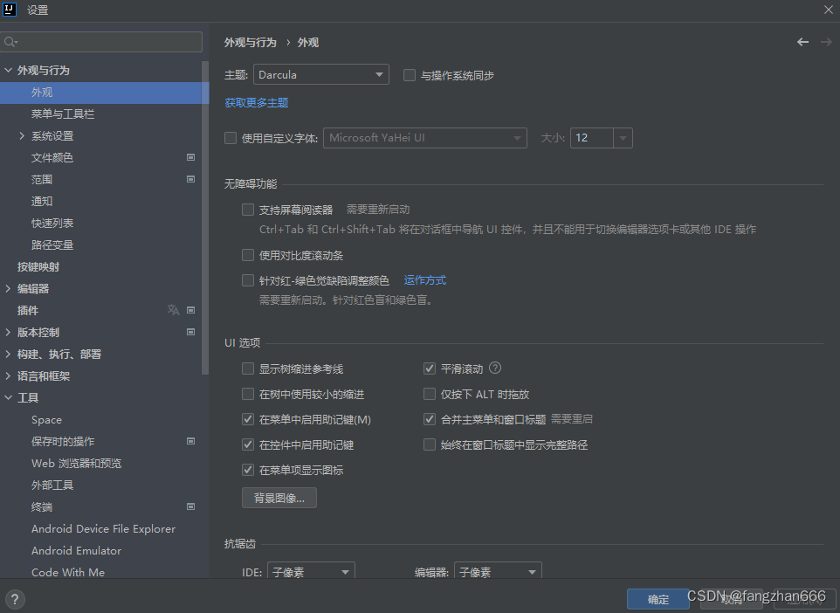This screenshot has width=840, height=613.
Task: Click project-level icon next to 插件
Action: 190,310
